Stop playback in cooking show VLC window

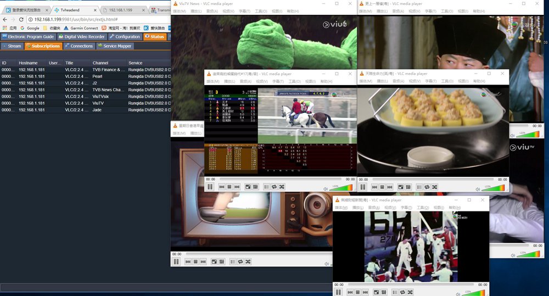382,187
